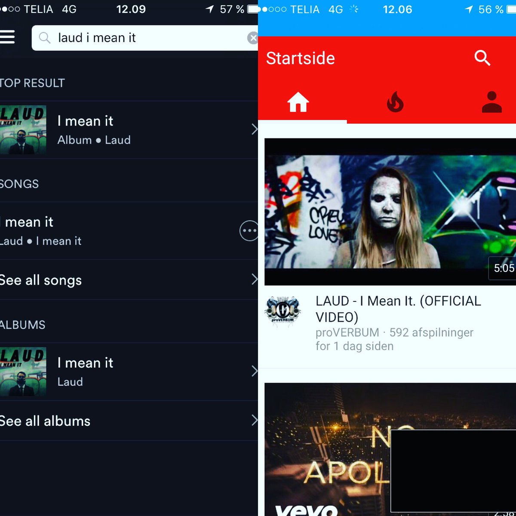This screenshot has width=516, height=516.
Task: Clear the search text field
Action: click(x=253, y=38)
